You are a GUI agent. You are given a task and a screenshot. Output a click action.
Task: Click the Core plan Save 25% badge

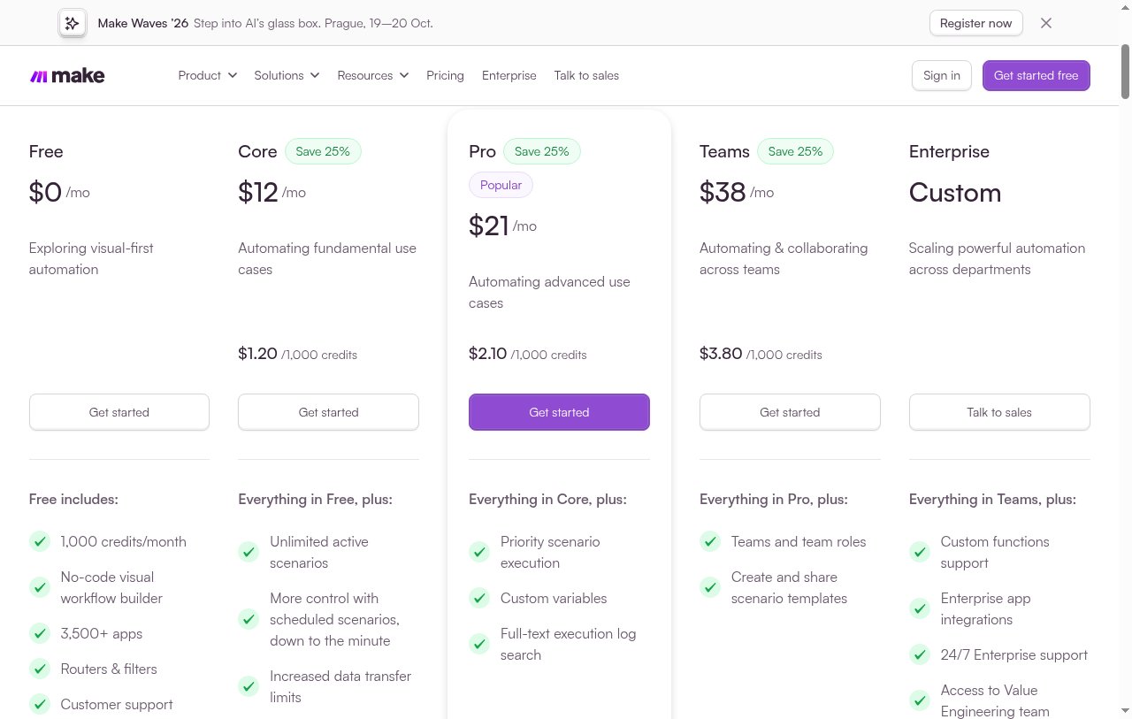pyautogui.click(x=323, y=151)
